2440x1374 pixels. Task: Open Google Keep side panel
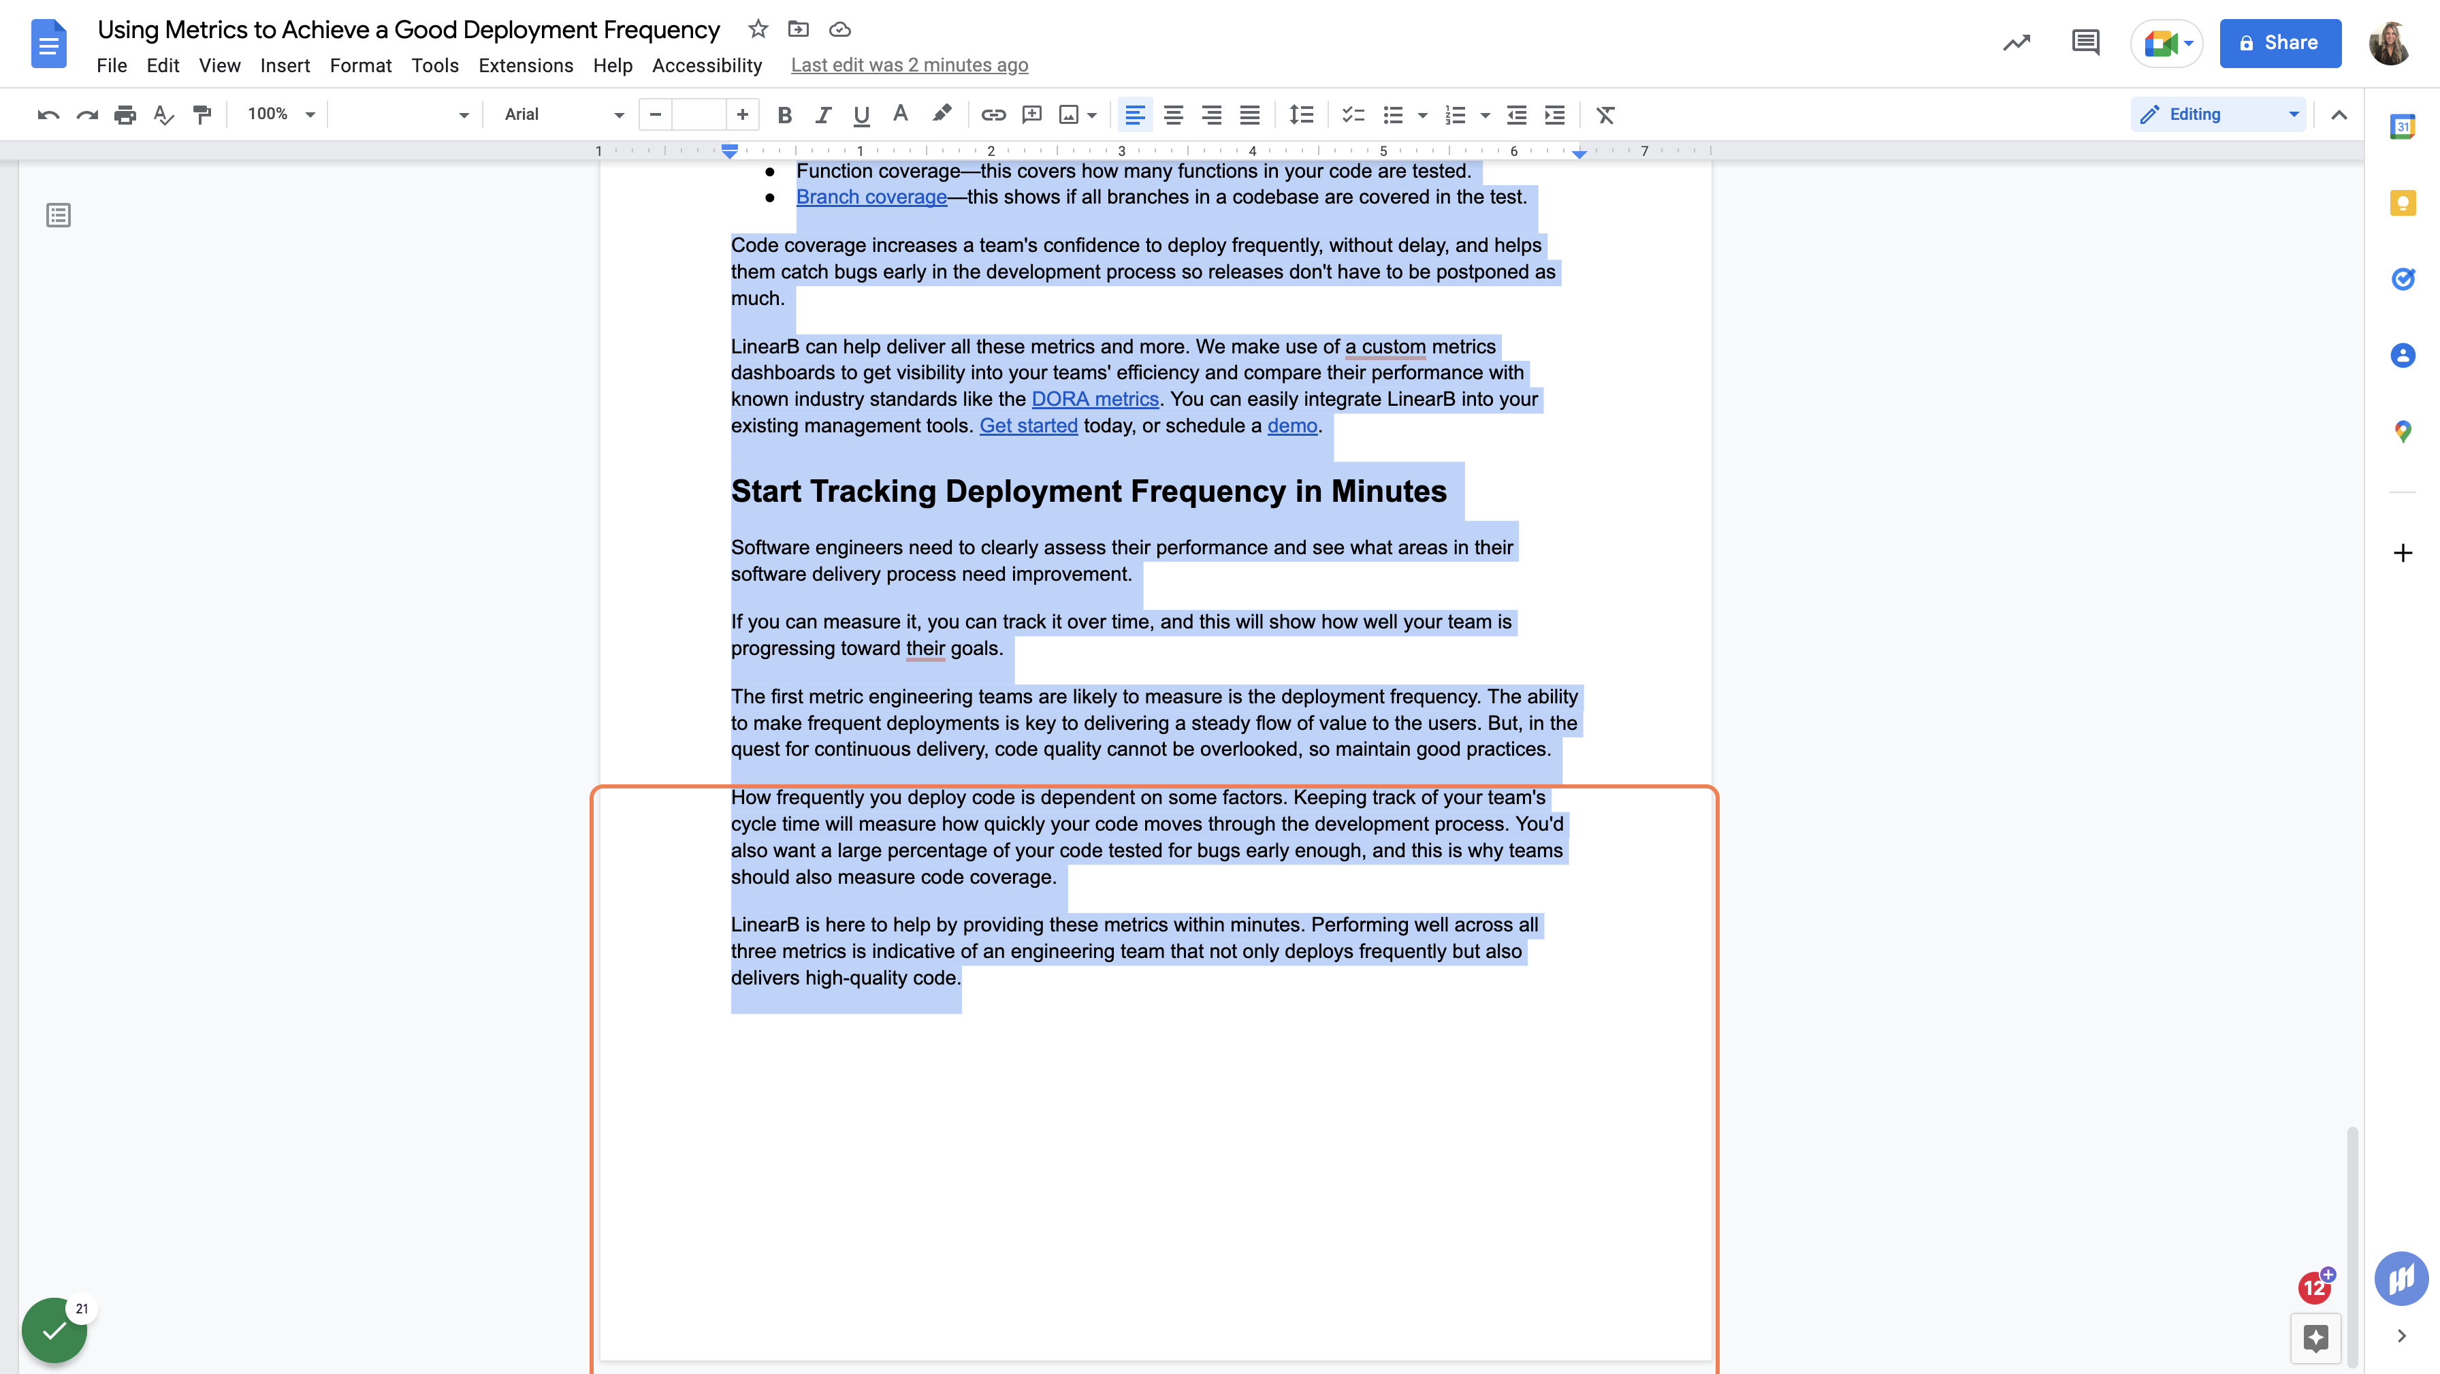pos(2402,203)
